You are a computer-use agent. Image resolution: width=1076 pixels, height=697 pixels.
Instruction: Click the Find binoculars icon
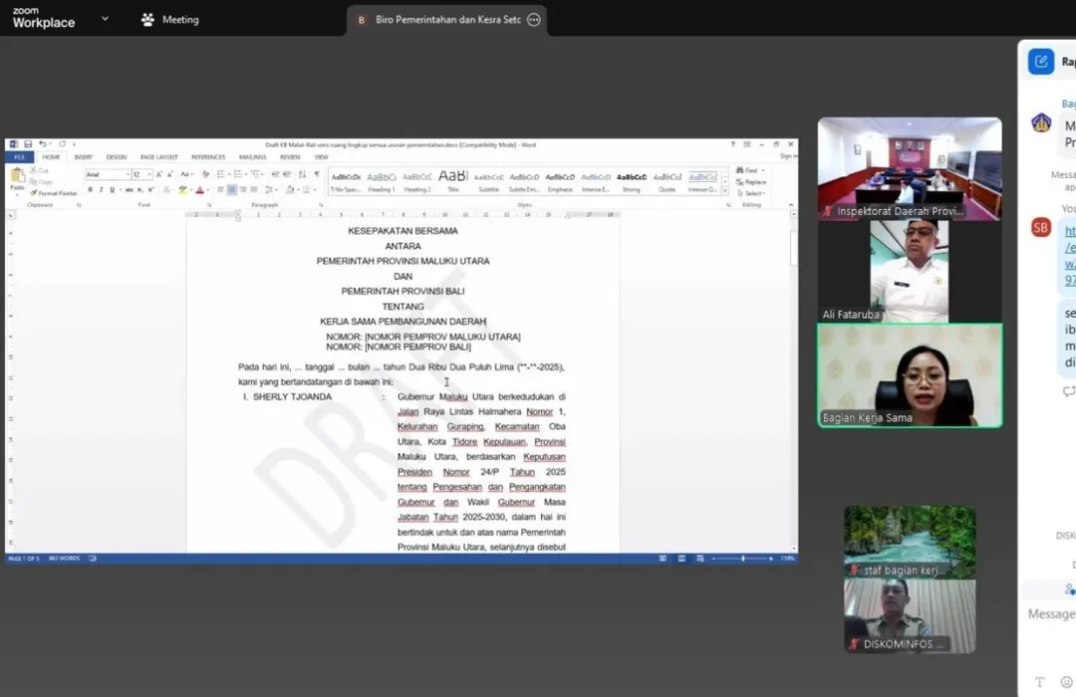tap(740, 170)
